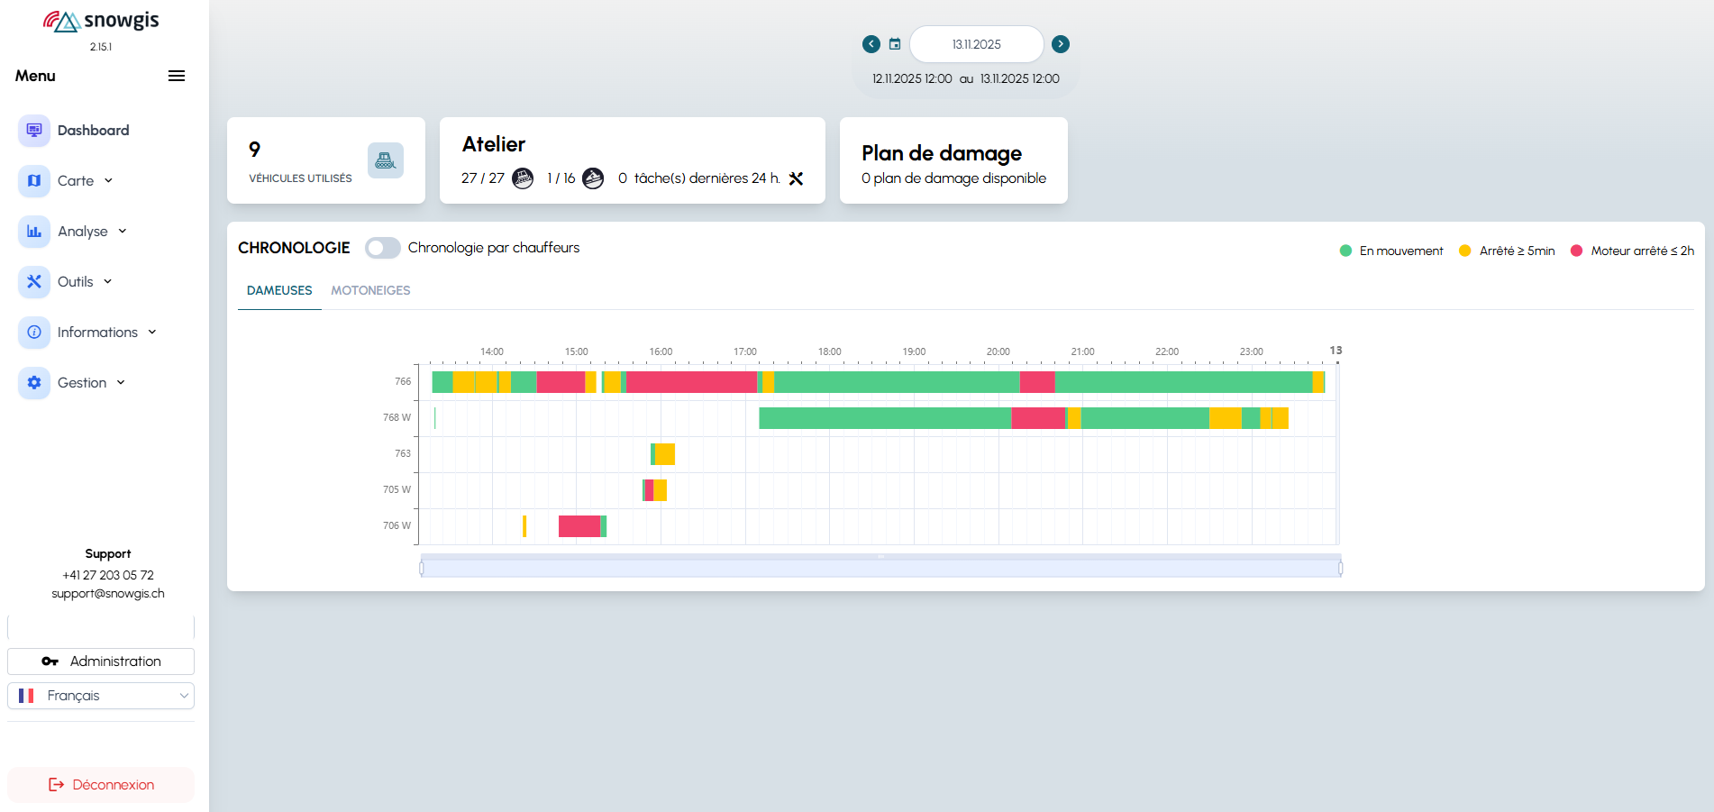Go to next day with right arrow

click(x=1061, y=44)
